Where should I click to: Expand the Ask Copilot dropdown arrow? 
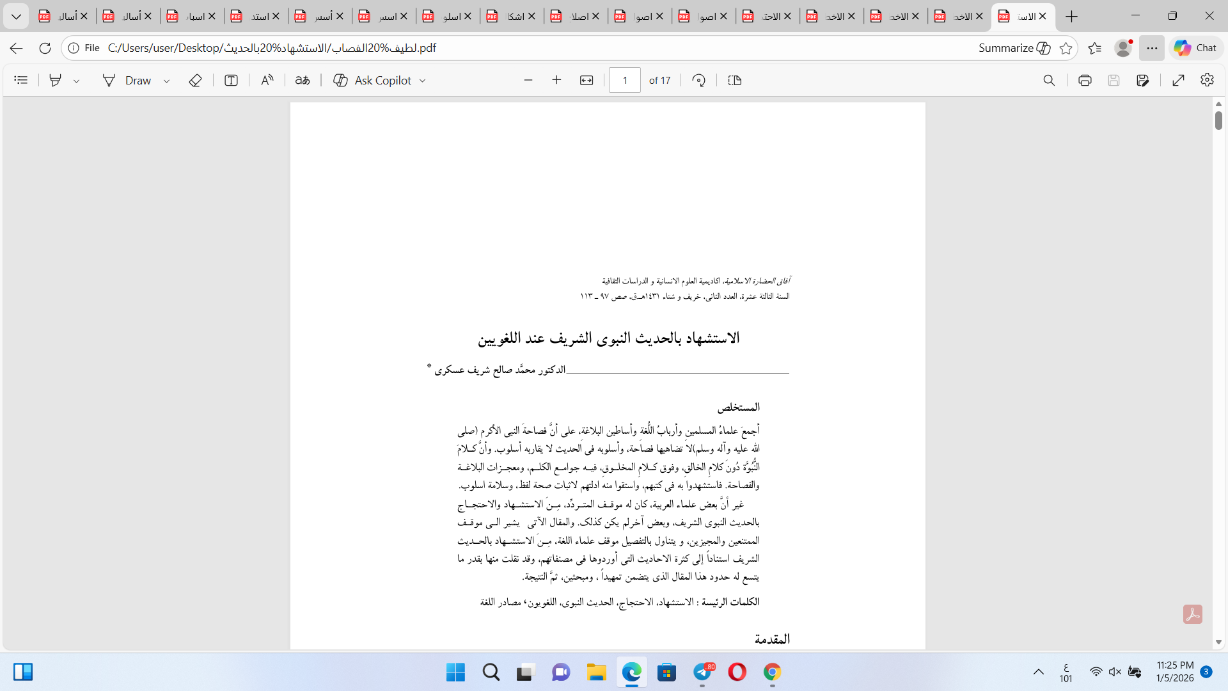[423, 81]
